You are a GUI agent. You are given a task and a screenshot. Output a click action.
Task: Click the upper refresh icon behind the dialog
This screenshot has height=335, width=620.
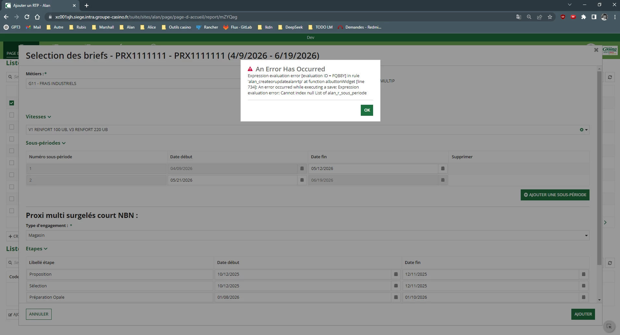click(x=610, y=77)
